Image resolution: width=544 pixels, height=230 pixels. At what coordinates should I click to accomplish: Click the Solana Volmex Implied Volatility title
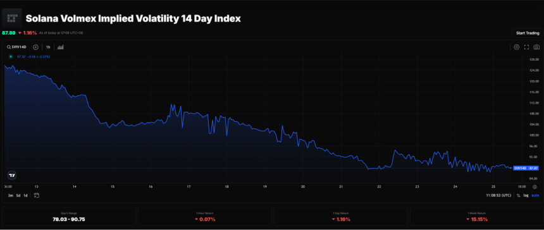click(133, 18)
